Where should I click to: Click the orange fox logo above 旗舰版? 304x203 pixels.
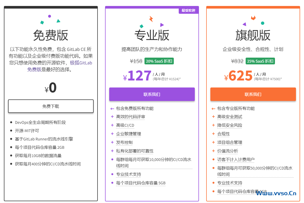pyautogui.click(x=253, y=18)
